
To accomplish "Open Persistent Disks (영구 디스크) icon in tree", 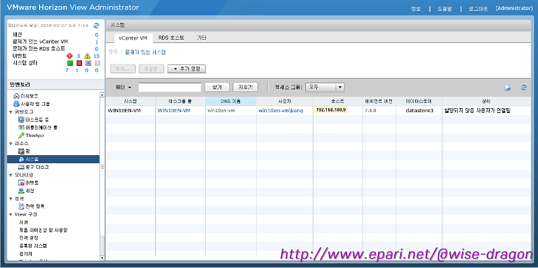I will (x=21, y=167).
